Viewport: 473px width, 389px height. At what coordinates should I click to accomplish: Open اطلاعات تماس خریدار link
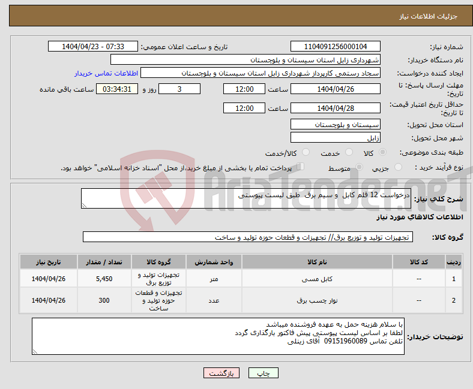pyautogui.click(x=106, y=73)
